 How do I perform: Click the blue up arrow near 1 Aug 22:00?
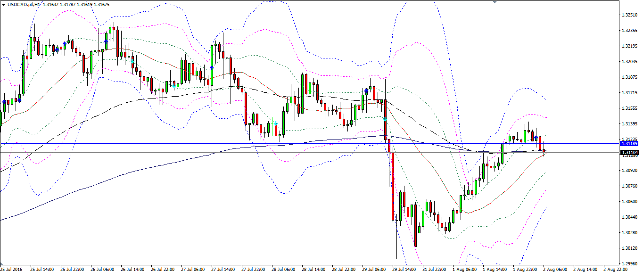[x=536, y=138]
